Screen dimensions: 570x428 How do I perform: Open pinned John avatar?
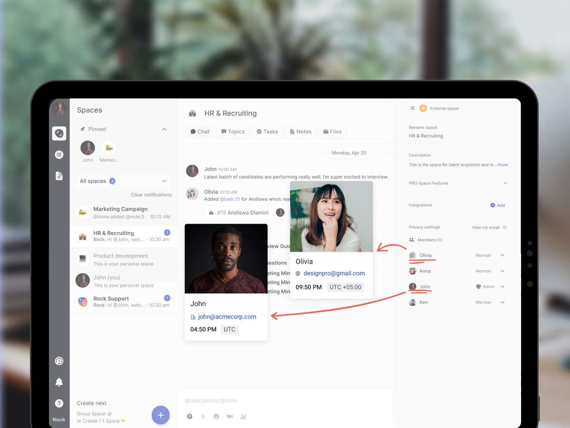[x=87, y=148]
